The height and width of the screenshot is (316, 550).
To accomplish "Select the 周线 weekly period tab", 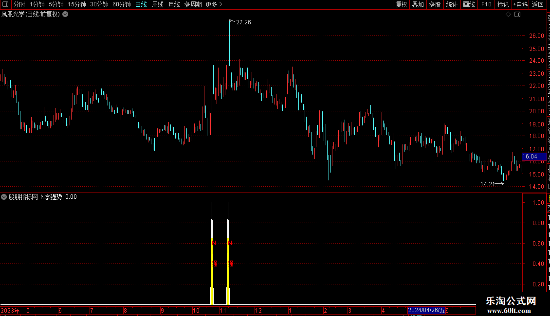I will pyautogui.click(x=158, y=4).
